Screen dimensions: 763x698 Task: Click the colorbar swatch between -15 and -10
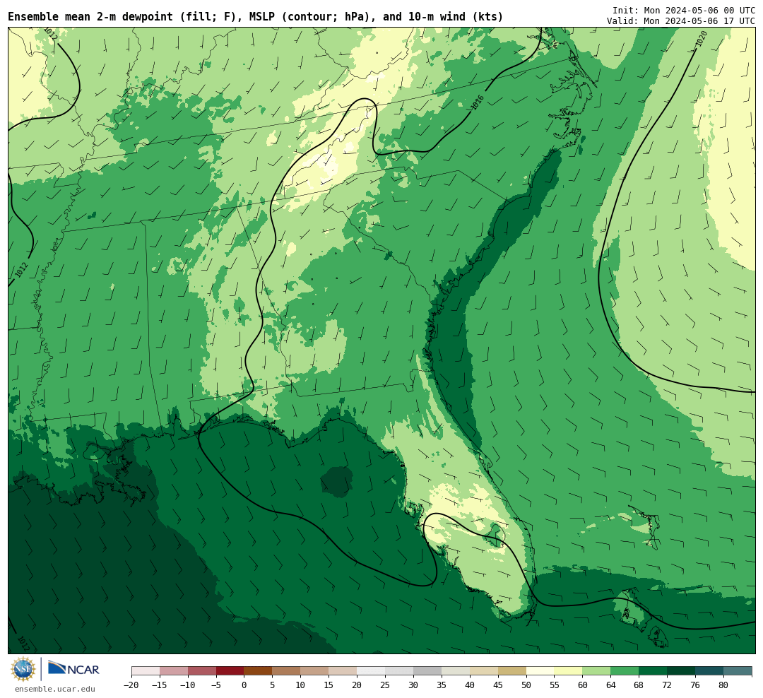[174, 671]
